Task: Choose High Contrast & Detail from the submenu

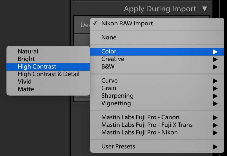Action: pyautogui.click(x=49, y=74)
